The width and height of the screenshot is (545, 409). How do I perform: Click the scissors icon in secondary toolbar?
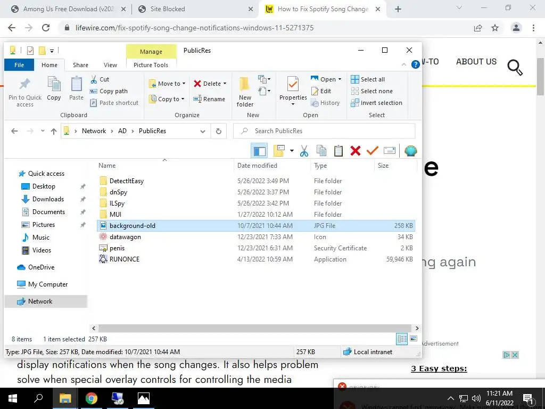point(304,151)
